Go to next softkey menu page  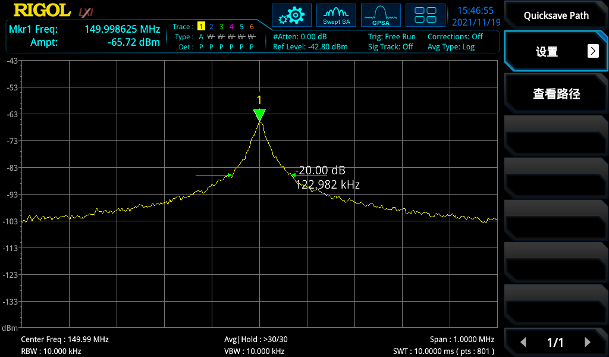(x=587, y=342)
